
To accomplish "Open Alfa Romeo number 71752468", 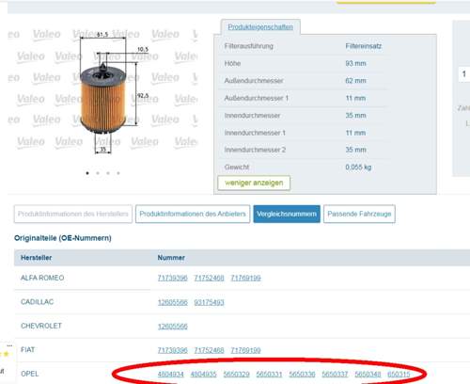I will tap(209, 278).
